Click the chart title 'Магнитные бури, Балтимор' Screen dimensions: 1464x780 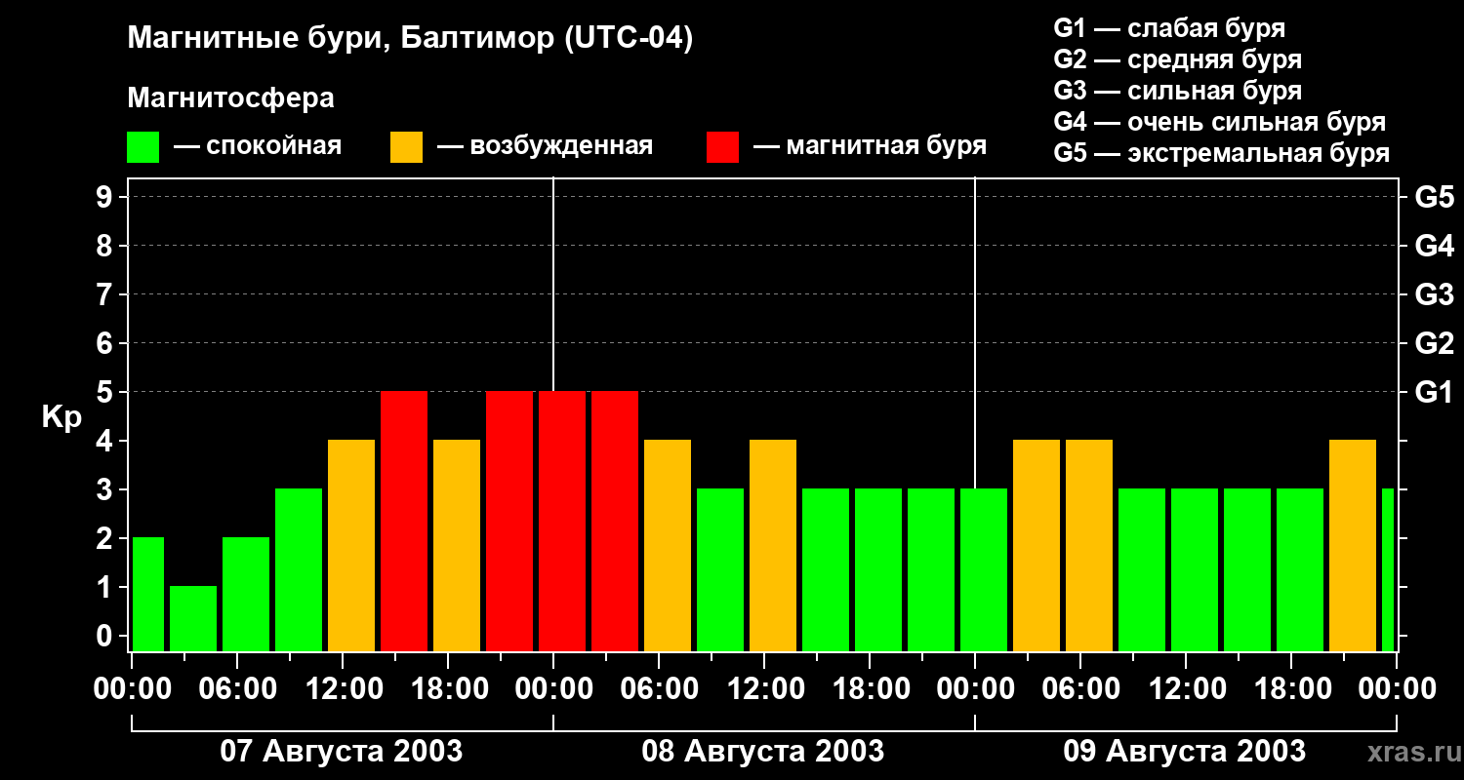pyautogui.click(x=410, y=39)
